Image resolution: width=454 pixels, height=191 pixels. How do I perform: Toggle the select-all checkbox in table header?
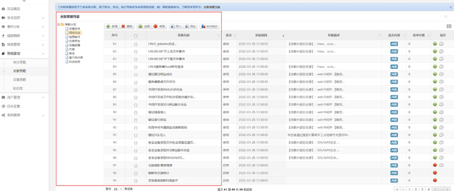(136, 36)
